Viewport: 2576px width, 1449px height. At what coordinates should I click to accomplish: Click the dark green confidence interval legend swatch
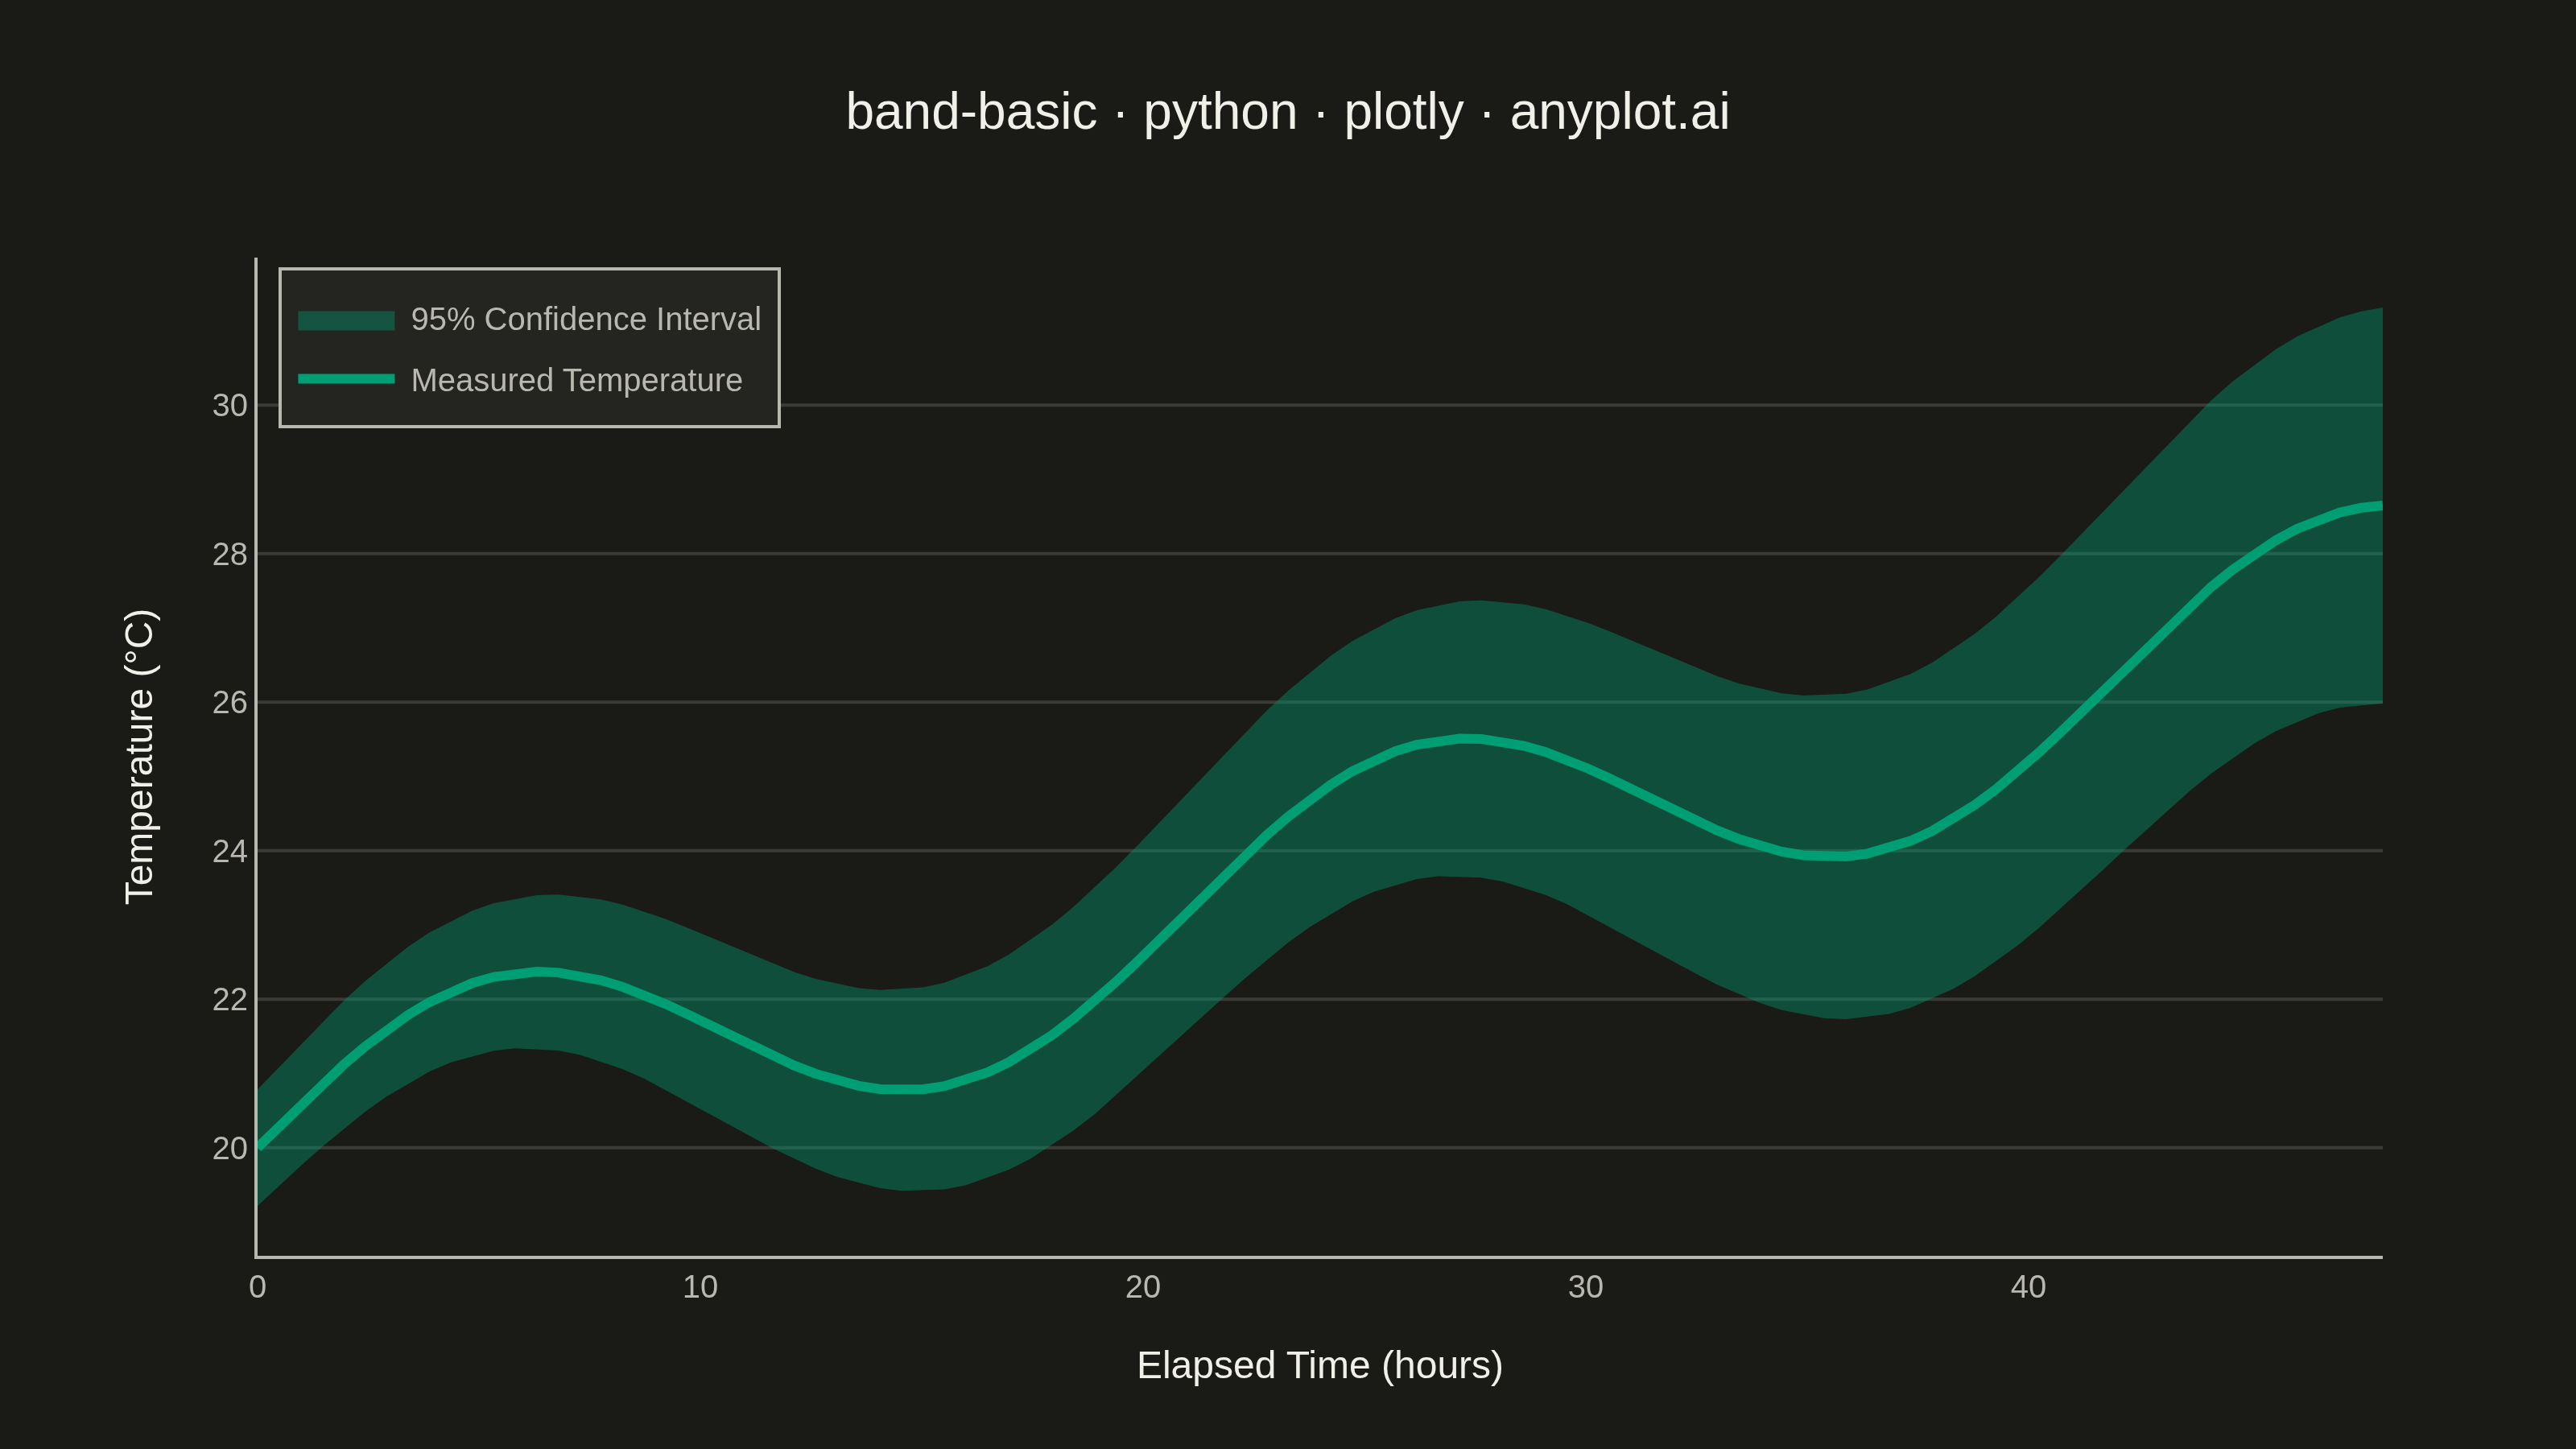(346, 320)
